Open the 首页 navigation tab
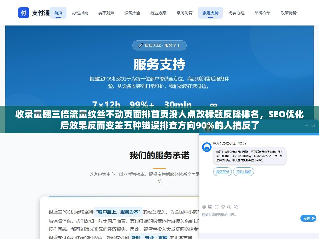The image size is (319, 239). tap(58, 13)
